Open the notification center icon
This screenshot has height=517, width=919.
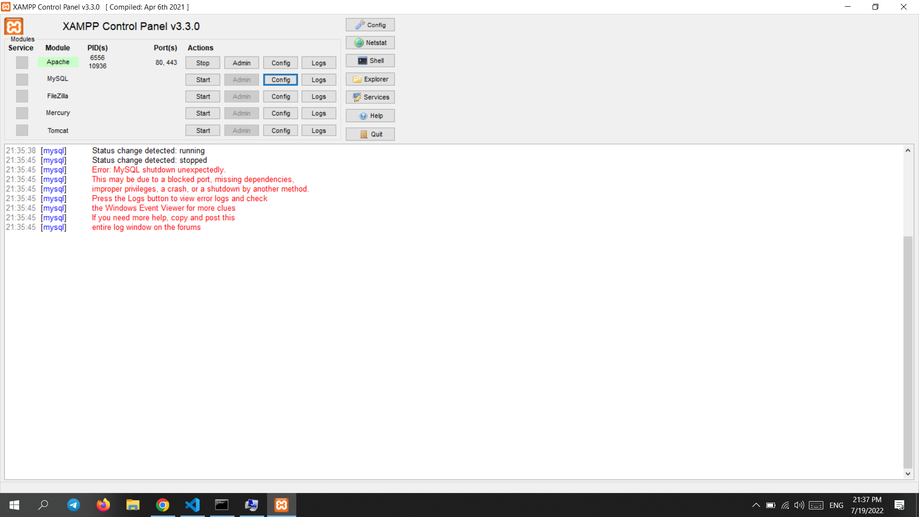(899, 505)
